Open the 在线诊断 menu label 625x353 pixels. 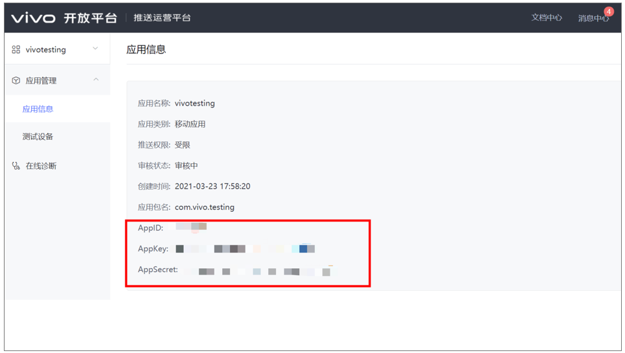(x=41, y=166)
